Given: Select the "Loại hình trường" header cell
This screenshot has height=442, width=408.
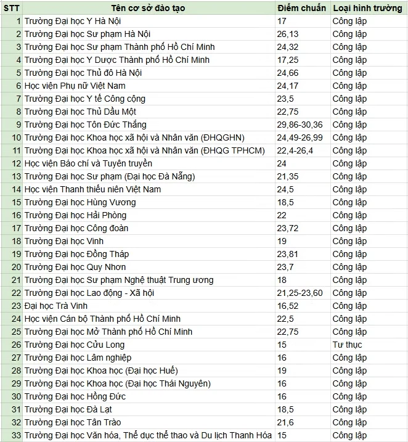Looking at the screenshot, I should coord(369,8).
